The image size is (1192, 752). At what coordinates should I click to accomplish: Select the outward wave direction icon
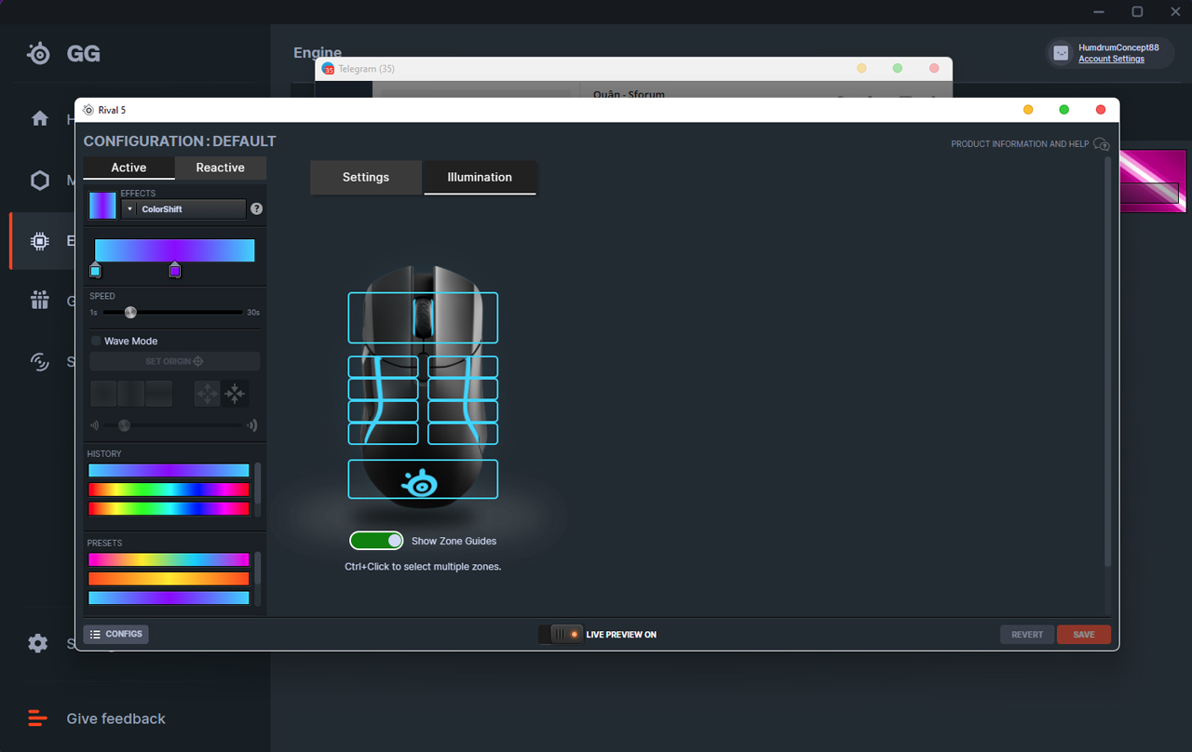click(x=207, y=394)
